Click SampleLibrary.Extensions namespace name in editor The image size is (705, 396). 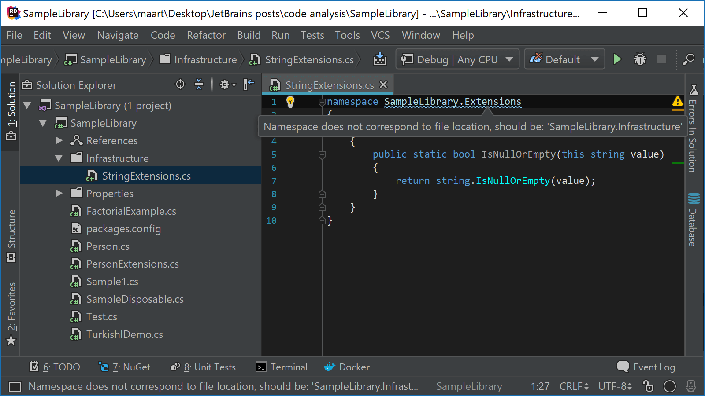point(453,102)
